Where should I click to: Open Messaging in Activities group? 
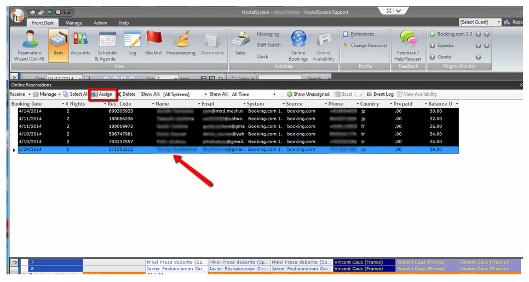268,34
